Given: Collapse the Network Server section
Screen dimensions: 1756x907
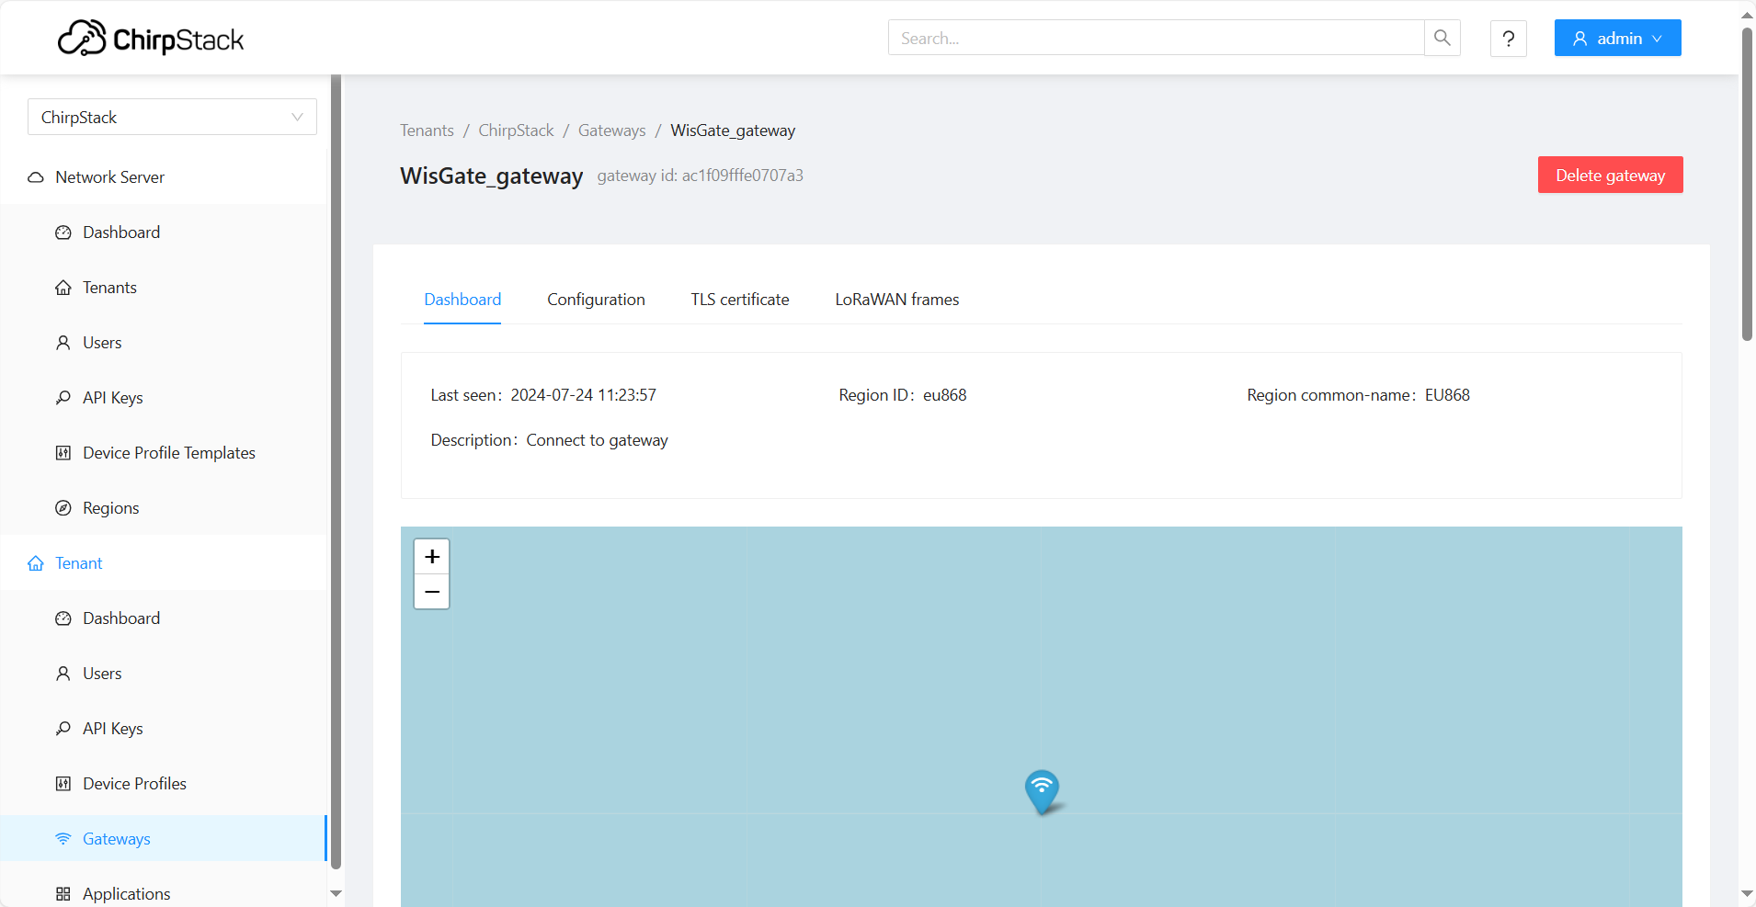Looking at the screenshot, I should 164,176.
